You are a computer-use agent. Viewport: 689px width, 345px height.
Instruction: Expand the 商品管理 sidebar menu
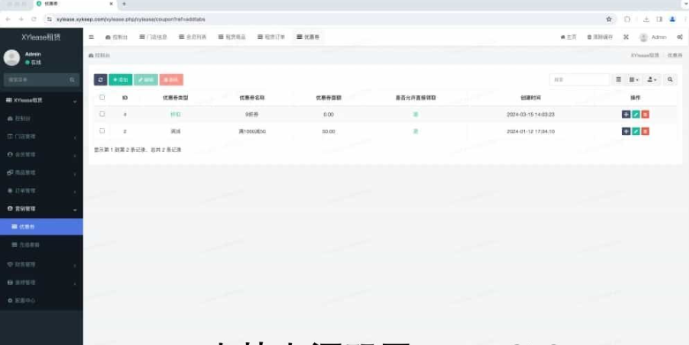pyautogui.click(x=41, y=173)
